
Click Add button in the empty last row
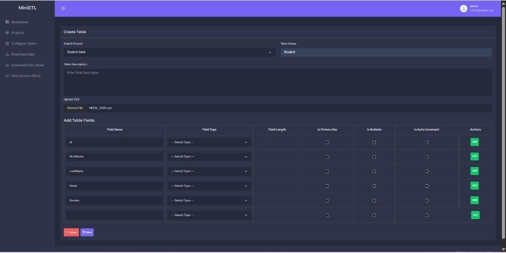(475, 215)
